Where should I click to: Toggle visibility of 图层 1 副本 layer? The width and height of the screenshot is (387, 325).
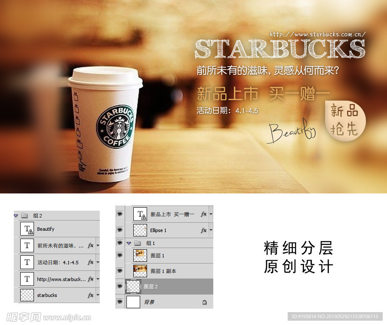[120, 271]
